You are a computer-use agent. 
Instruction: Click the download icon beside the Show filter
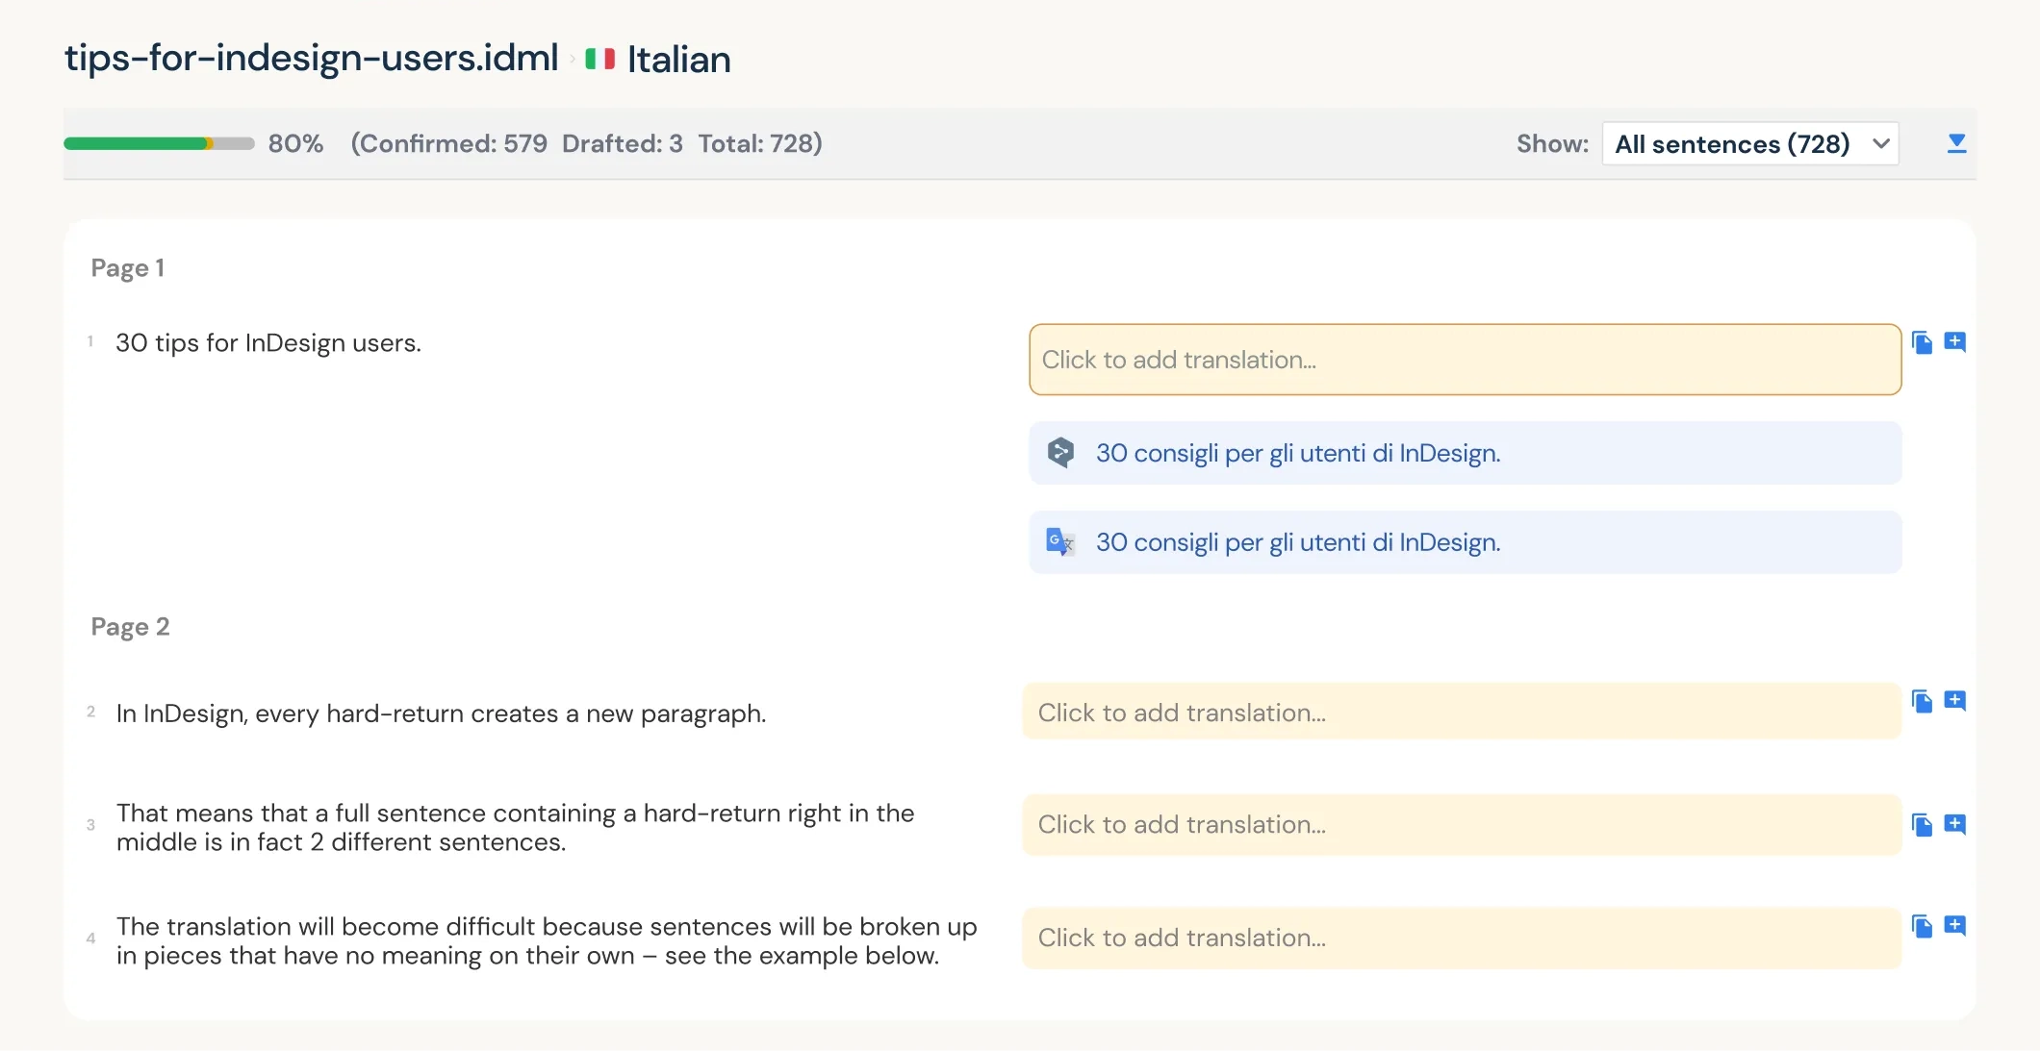pyautogui.click(x=1956, y=143)
